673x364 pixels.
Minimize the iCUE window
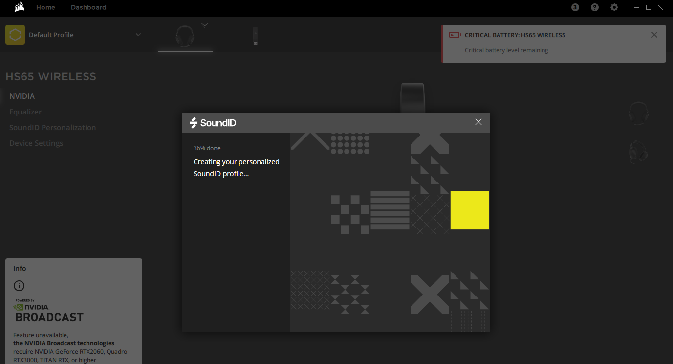(636, 7)
